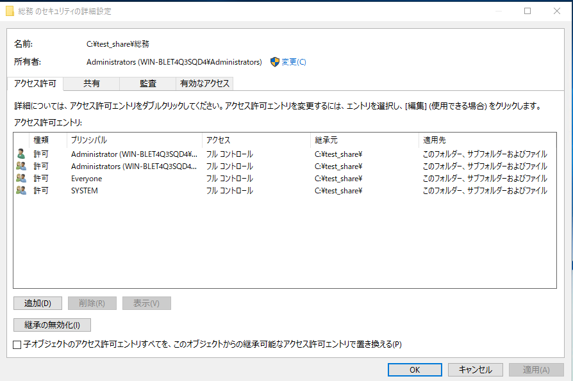Click 許可 in the Administrators row
This screenshot has height=381, width=573.
point(41,166)
